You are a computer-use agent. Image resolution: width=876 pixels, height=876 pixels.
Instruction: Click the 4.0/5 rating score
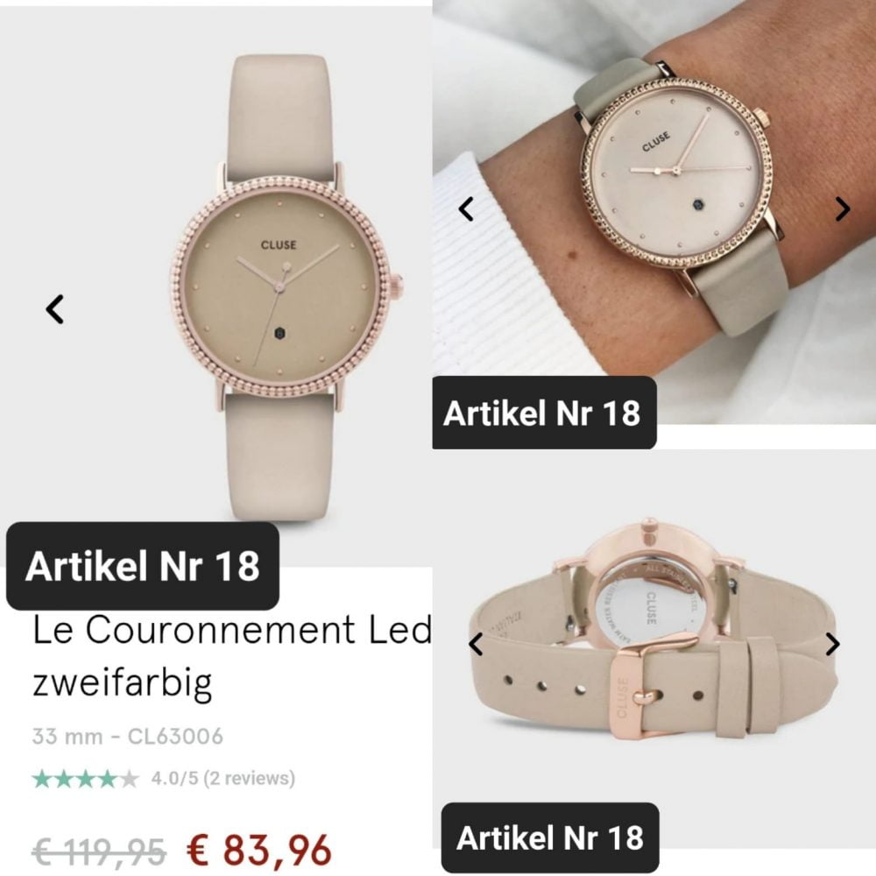tap(174, 778)
